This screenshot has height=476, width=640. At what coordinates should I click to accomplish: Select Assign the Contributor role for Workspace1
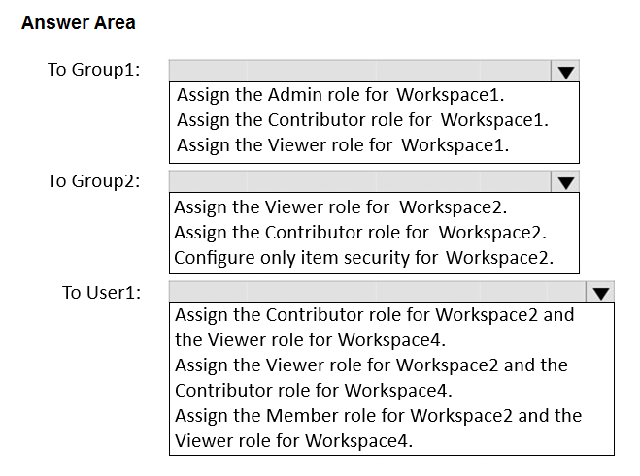[x=362, y=120]
